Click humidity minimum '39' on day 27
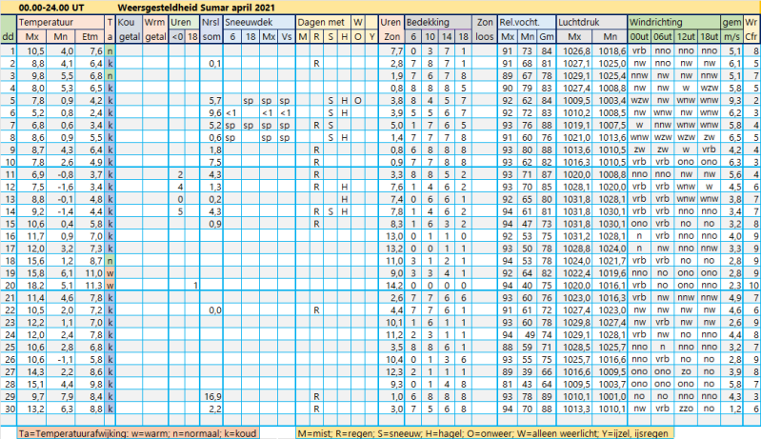Image resolution: width=761 pixels, height=439 pixels. [x=528, y=371]
